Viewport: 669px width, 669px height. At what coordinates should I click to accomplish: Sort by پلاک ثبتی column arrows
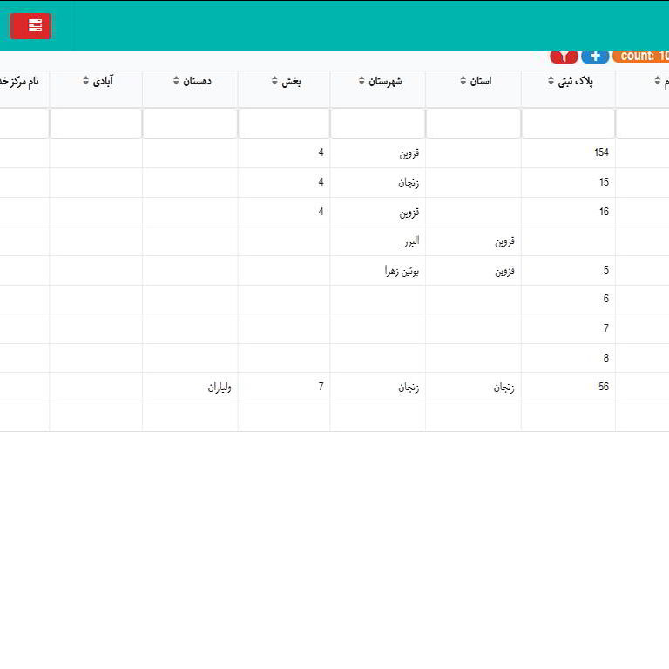pyautogui.click(x=551, y=81)
